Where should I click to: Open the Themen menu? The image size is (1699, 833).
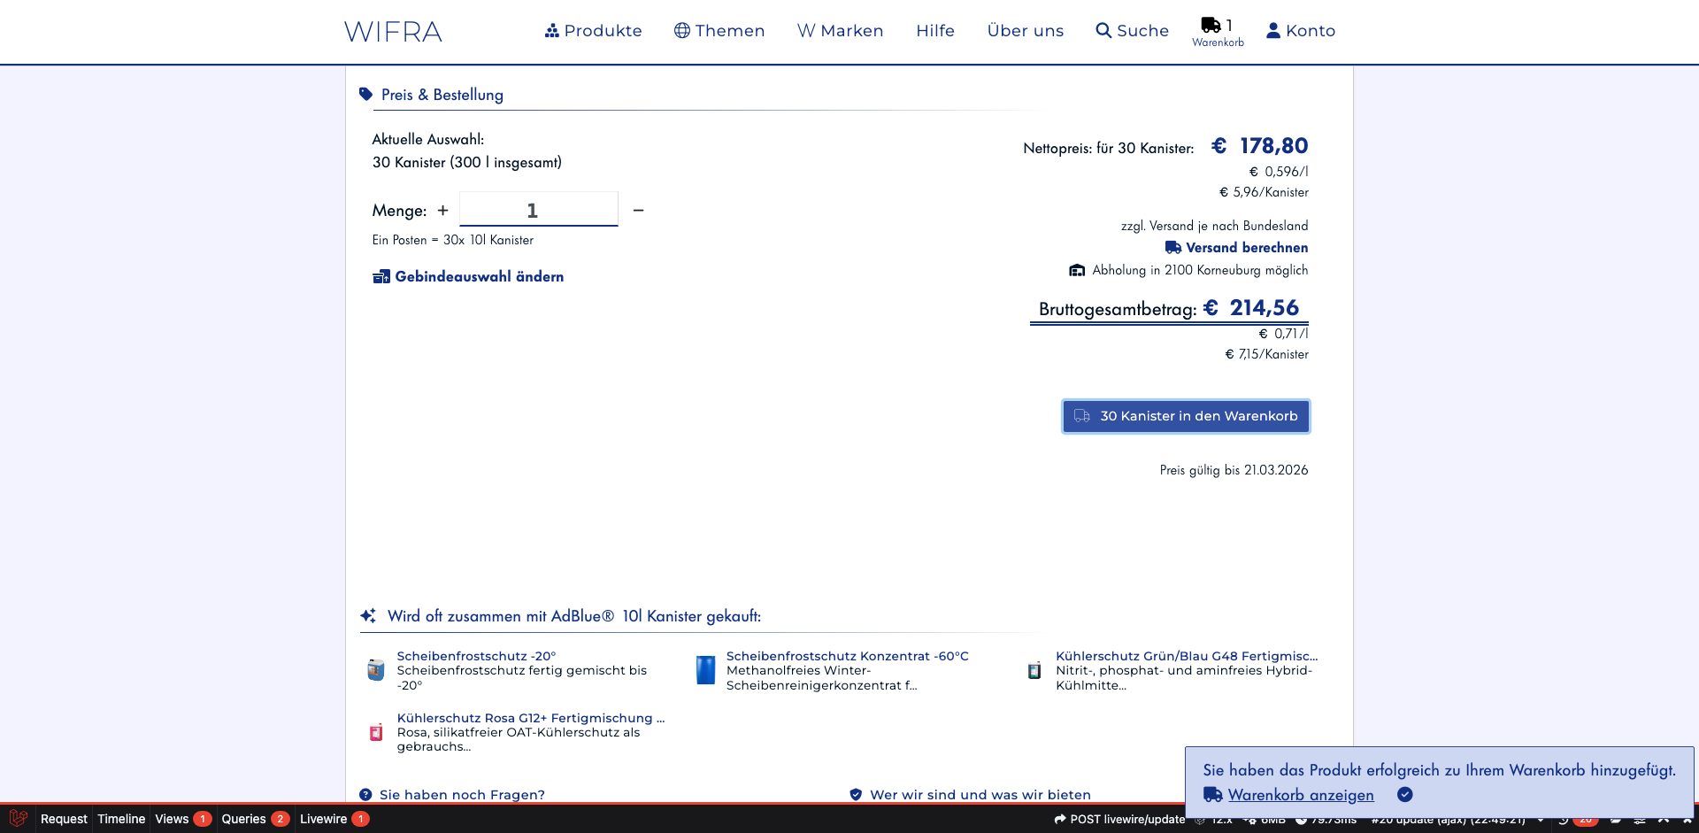pos(719,31)
